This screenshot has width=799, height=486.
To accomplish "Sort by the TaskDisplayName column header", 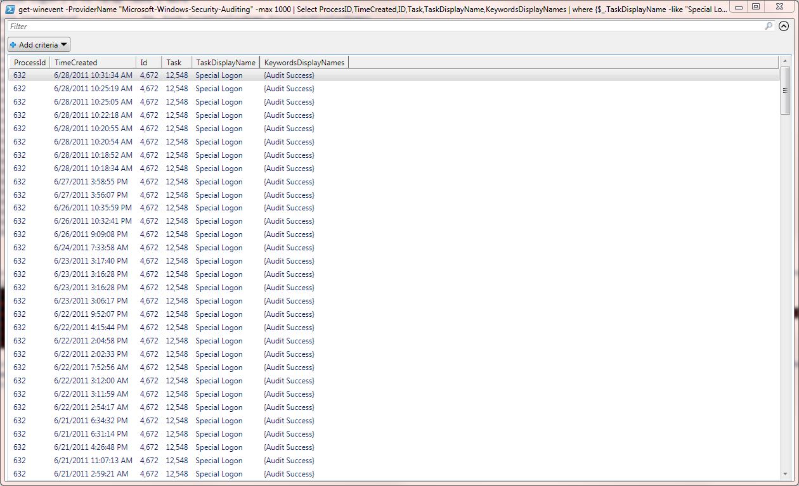I will 225,61.
